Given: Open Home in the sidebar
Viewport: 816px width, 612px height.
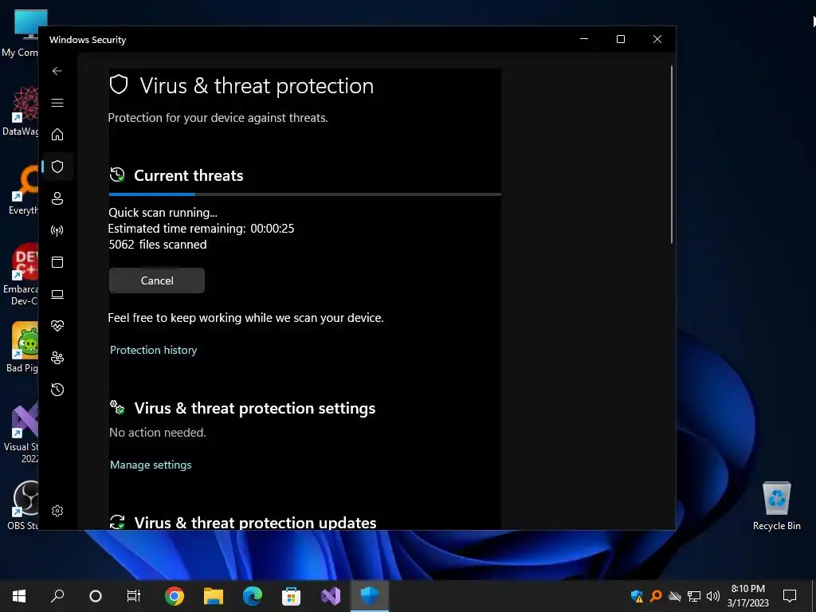Looking at the screenshot, I should [57, 134].
